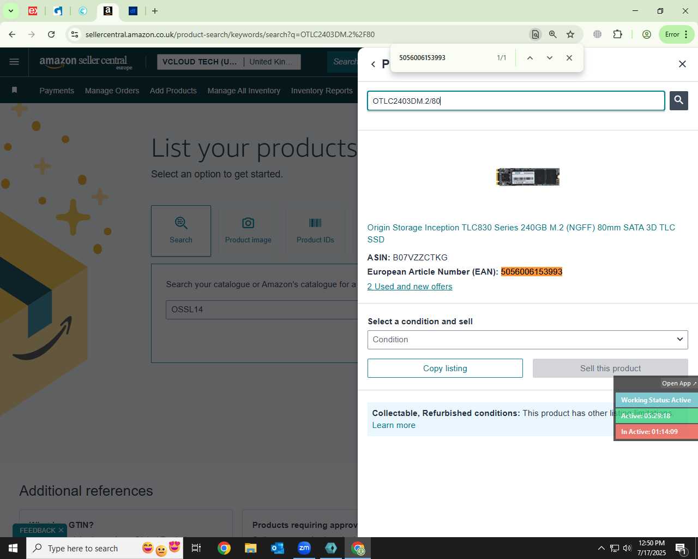Click the ASIN value B07VZZCTKG

420,258
